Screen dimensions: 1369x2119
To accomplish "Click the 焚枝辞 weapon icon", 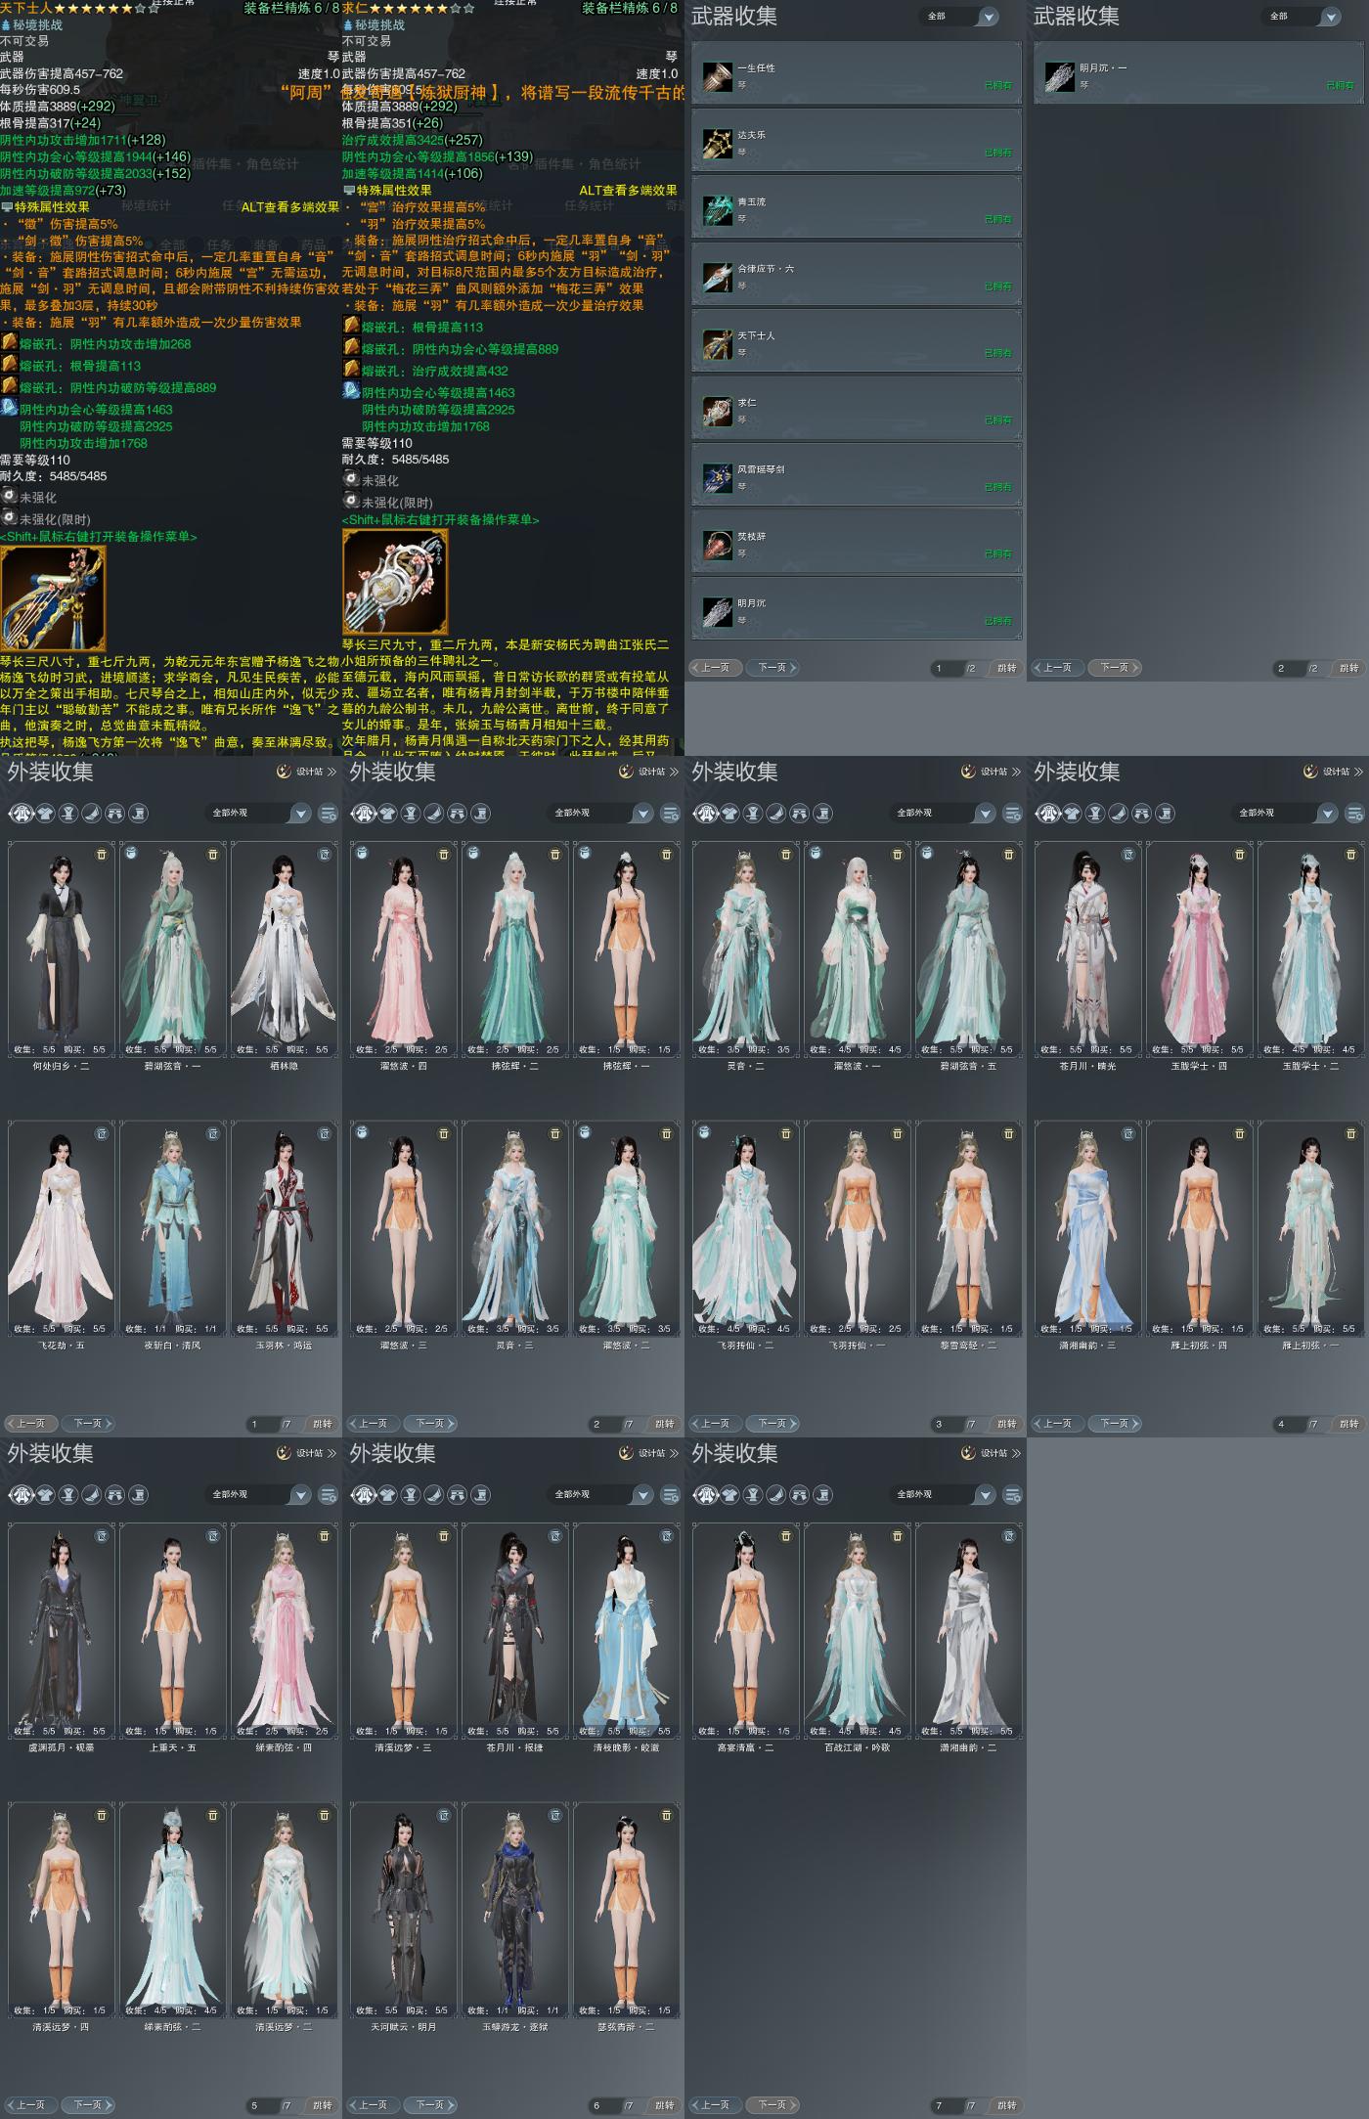I will (717, 545).
